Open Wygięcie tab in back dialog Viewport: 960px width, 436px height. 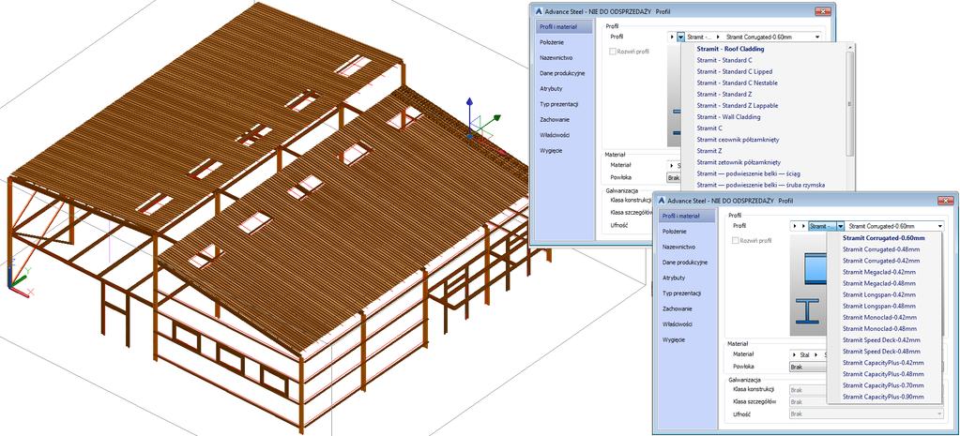(551, 150)
